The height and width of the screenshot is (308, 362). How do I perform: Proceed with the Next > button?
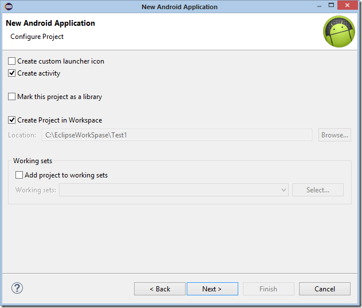213,289
